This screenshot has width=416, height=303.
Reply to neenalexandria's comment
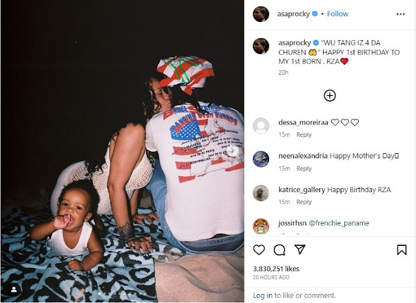(304, 169)
